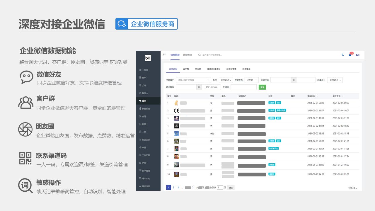Go to page 2 in pagination
Image resolution: width=375 pixels, height=211 pixels.
[173, 188]
